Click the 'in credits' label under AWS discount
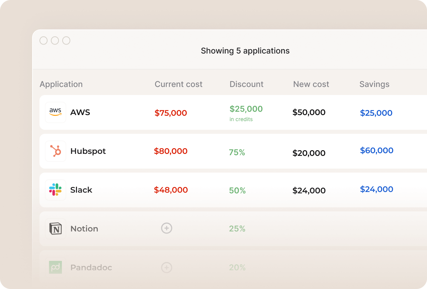427x289 pixels. point(241,119)
